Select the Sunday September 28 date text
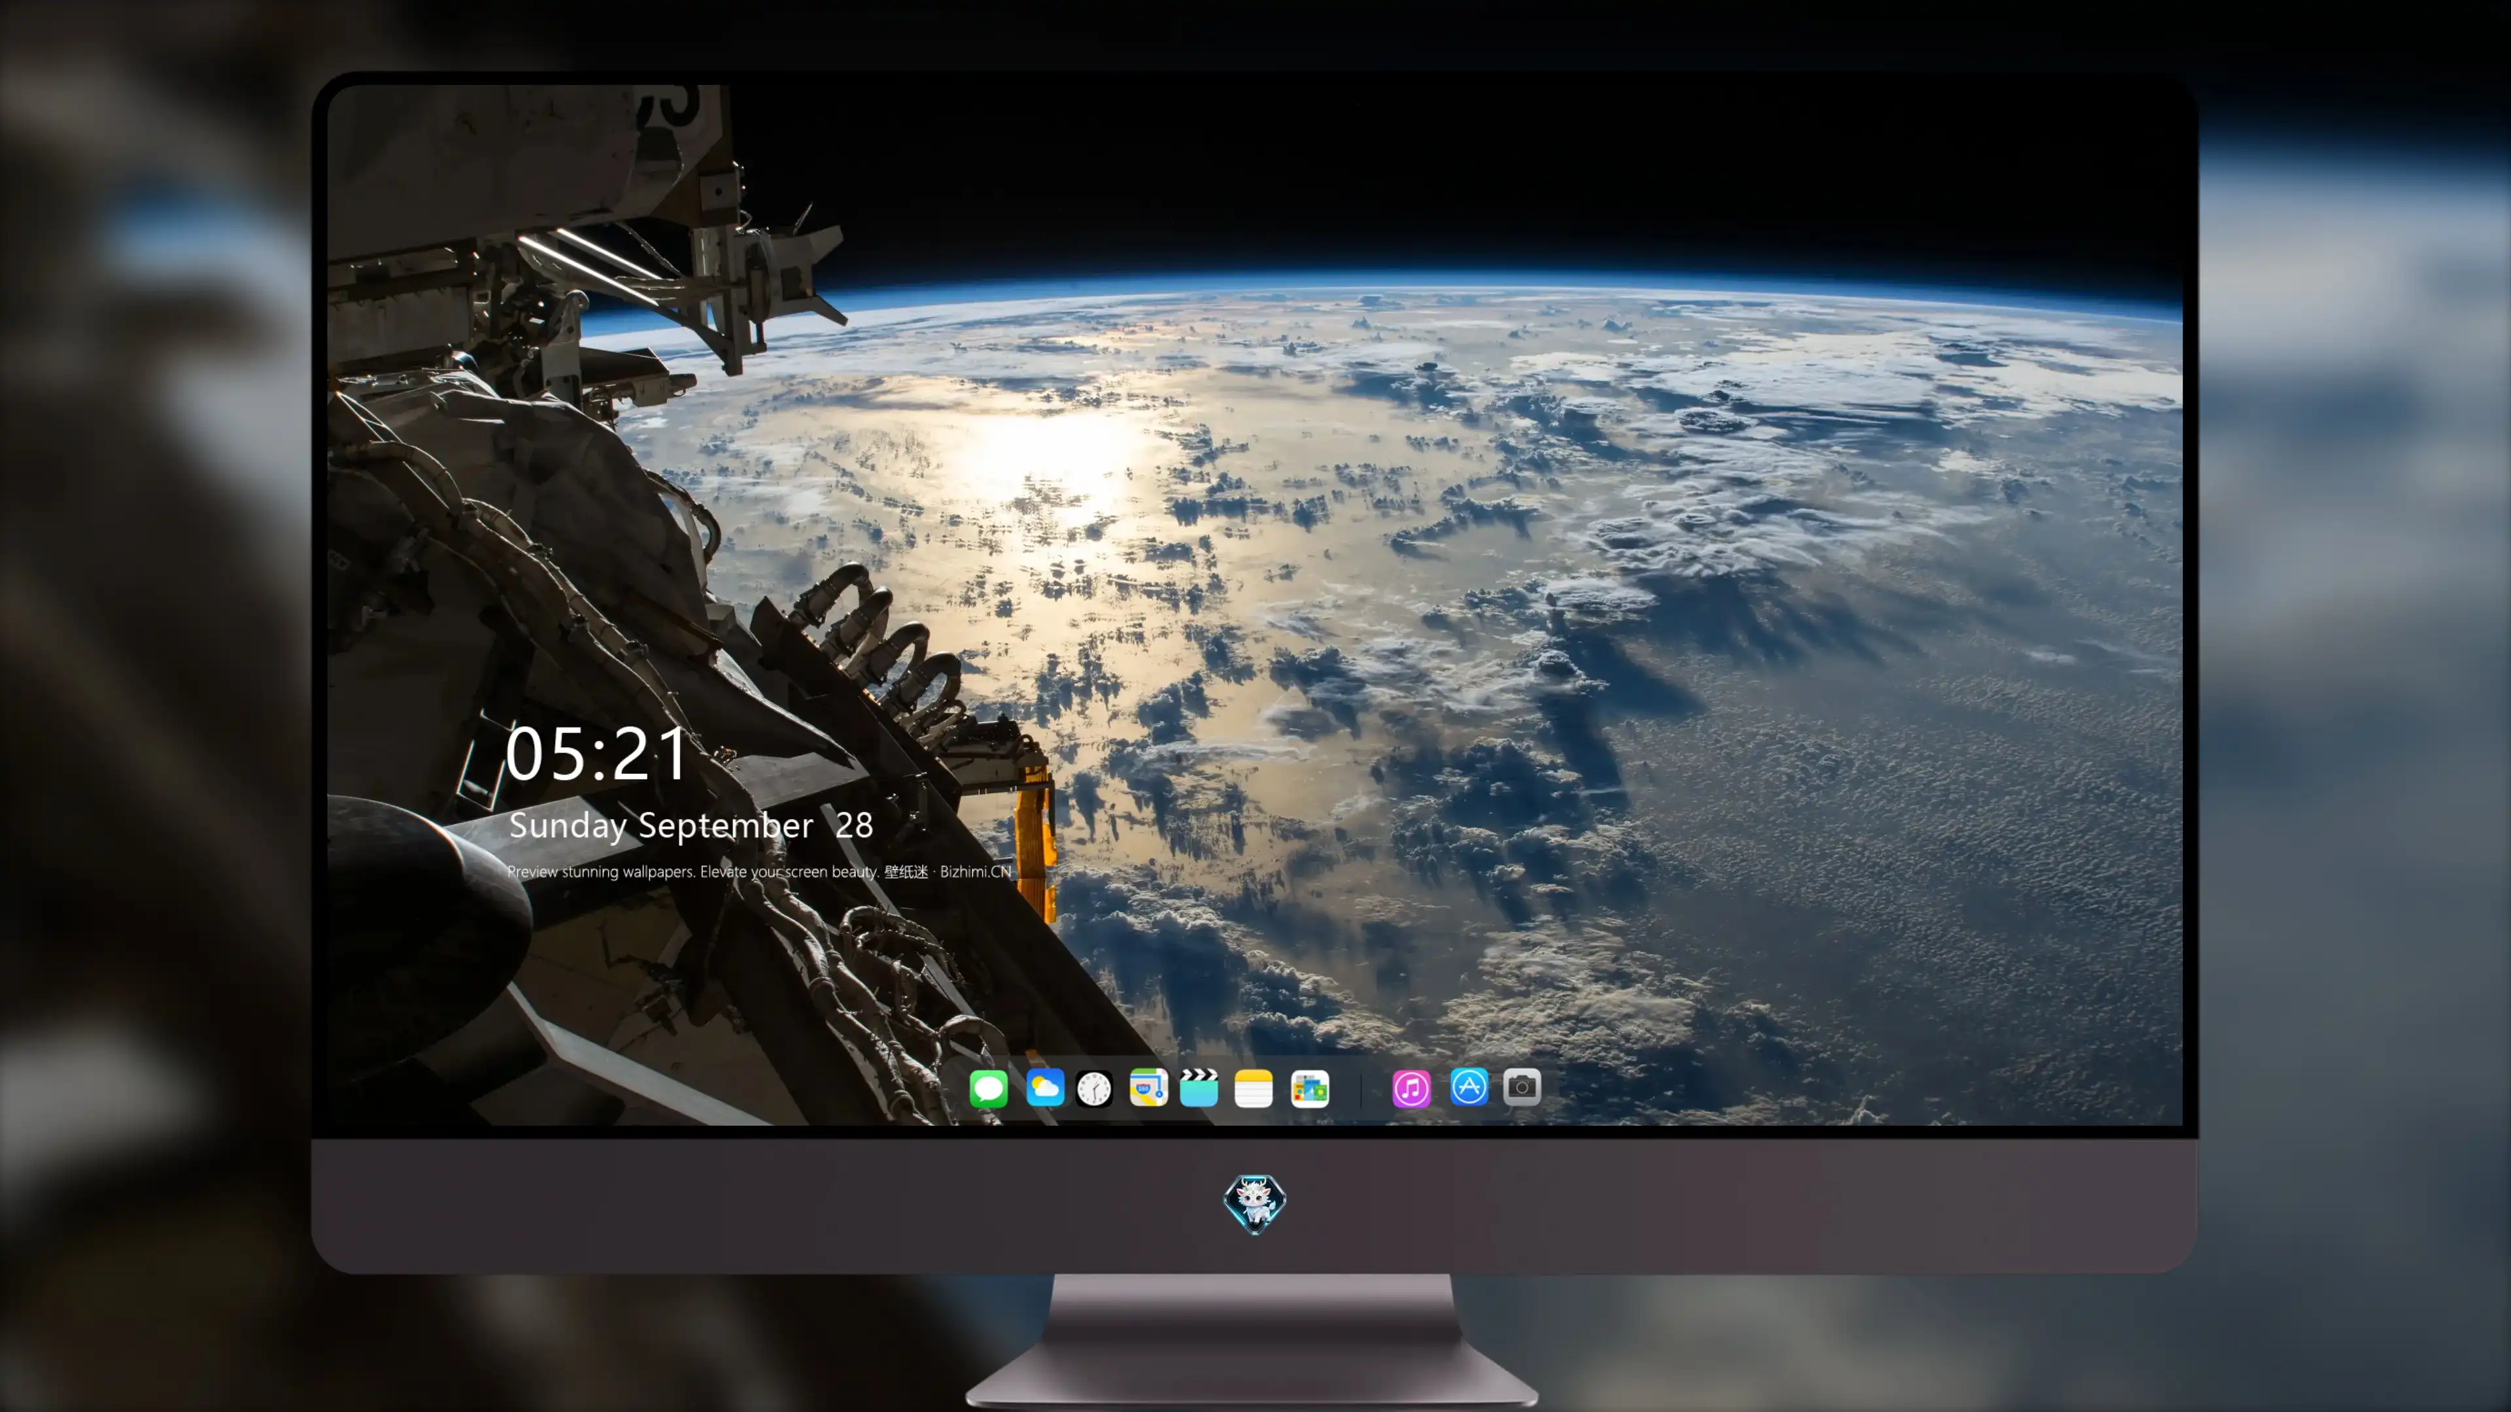This screenshot has width=2511, height=1412. (690, 826)
